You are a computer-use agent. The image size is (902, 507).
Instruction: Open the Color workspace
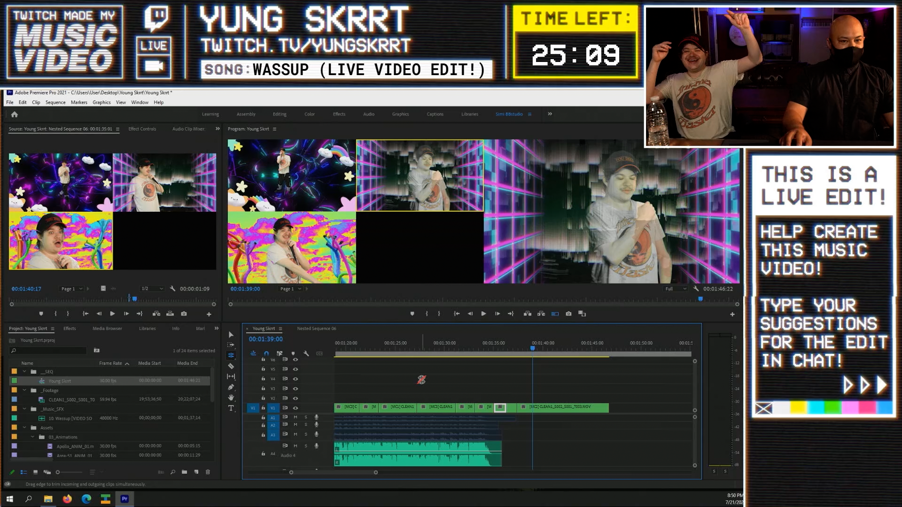pos(309,114)
